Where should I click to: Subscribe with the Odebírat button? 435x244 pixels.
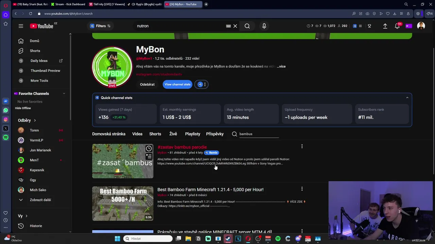pyautogui.click(x=147, y=84)
